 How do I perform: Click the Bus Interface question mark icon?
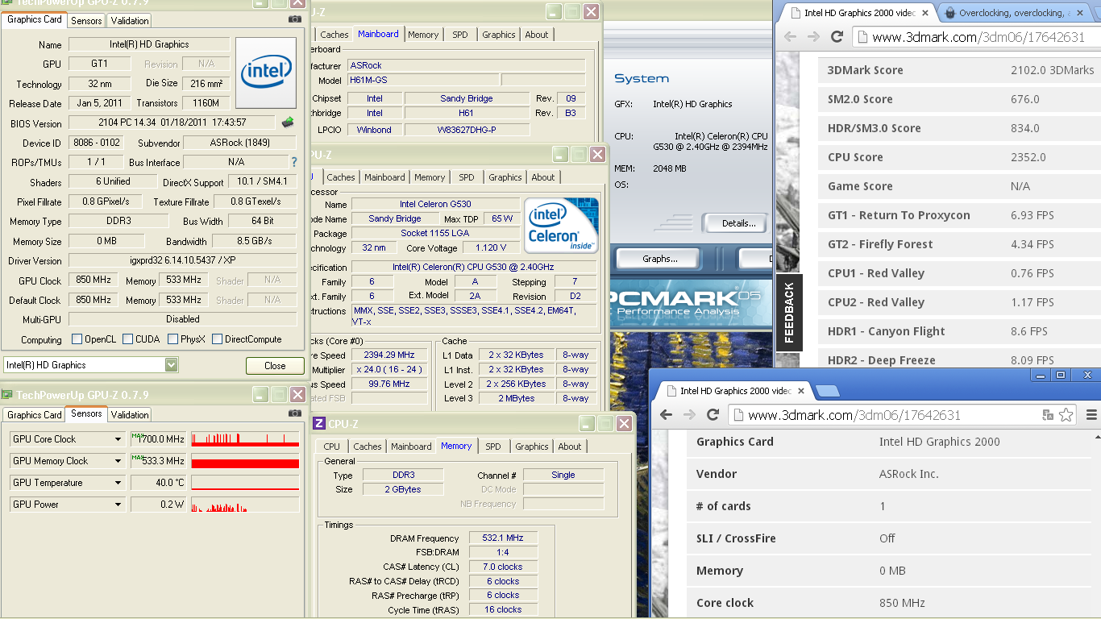[294, 162]
